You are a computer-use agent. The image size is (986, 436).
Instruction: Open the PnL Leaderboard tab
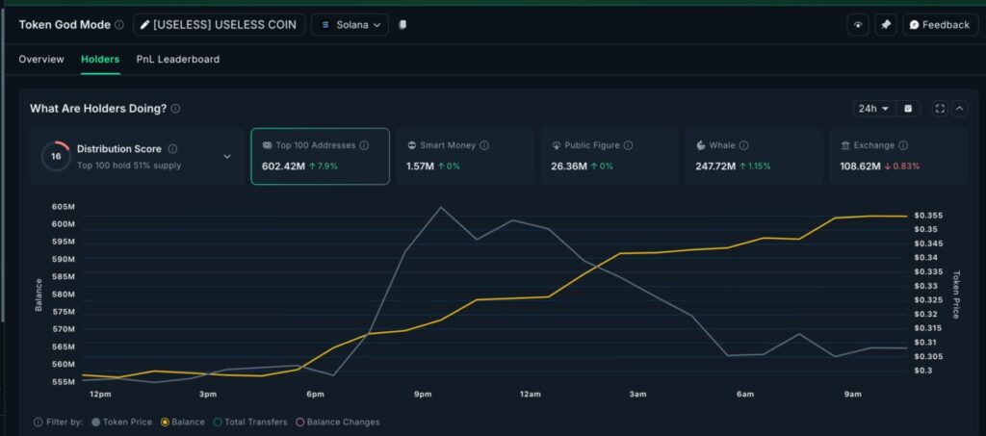tap(178, 60)
